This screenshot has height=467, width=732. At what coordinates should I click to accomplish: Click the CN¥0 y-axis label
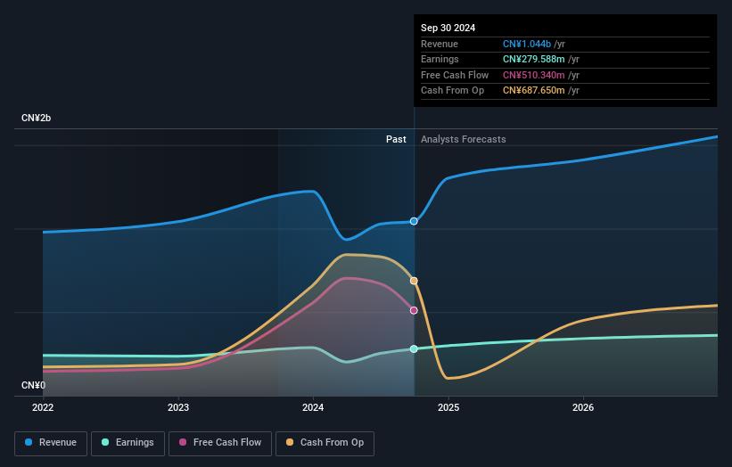coord(33,385)
